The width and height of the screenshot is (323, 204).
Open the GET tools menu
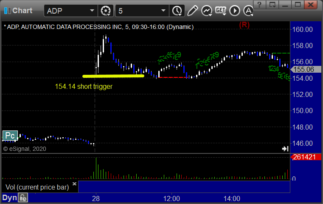pos(221,11)
